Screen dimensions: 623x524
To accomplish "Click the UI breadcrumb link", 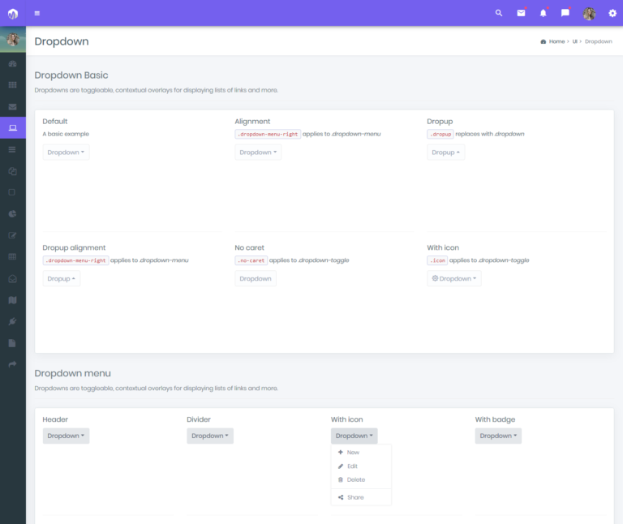I will coord(574,41).
